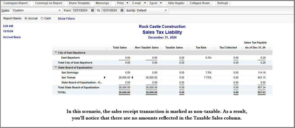Image resolution: width=295 pixels, height=128 pixels.
Task: Click the Taxable Sales column header
Action: [174, 48]
